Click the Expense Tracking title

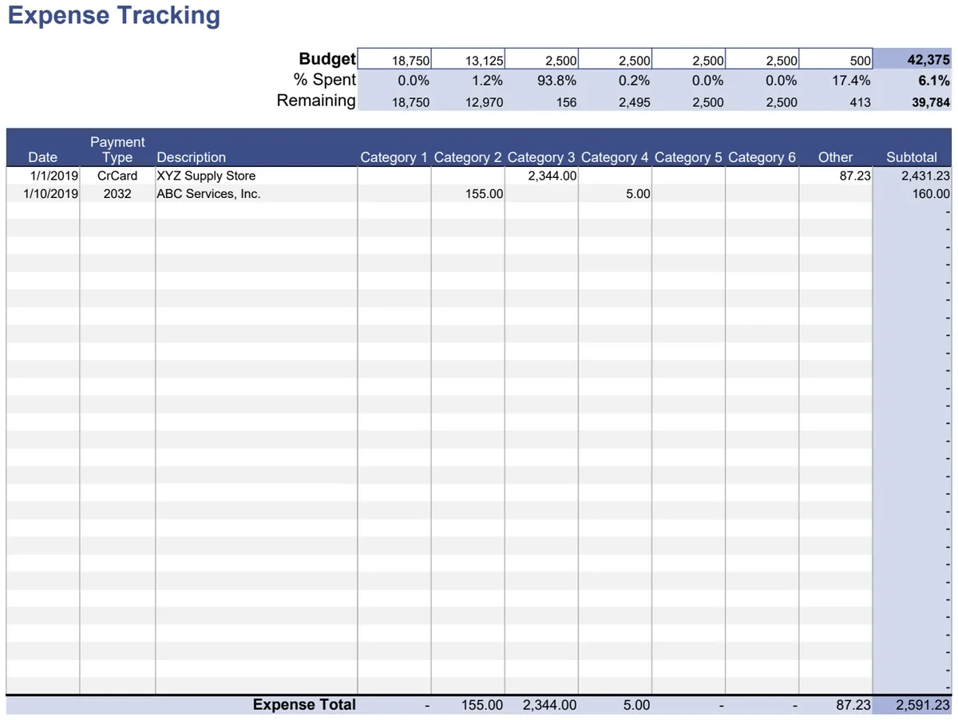pyautogui.click(x=113, y=16)
